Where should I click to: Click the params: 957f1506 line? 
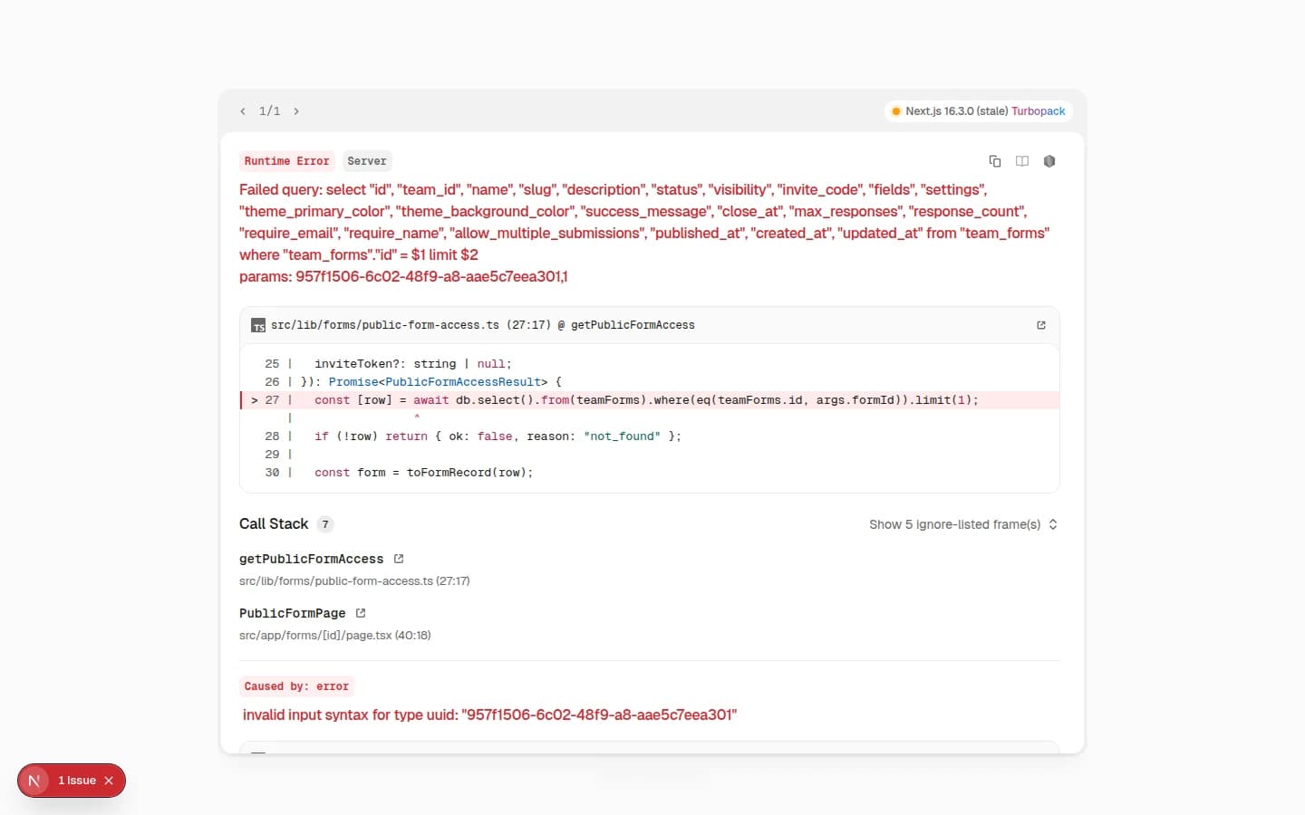(x=403, y=277)
